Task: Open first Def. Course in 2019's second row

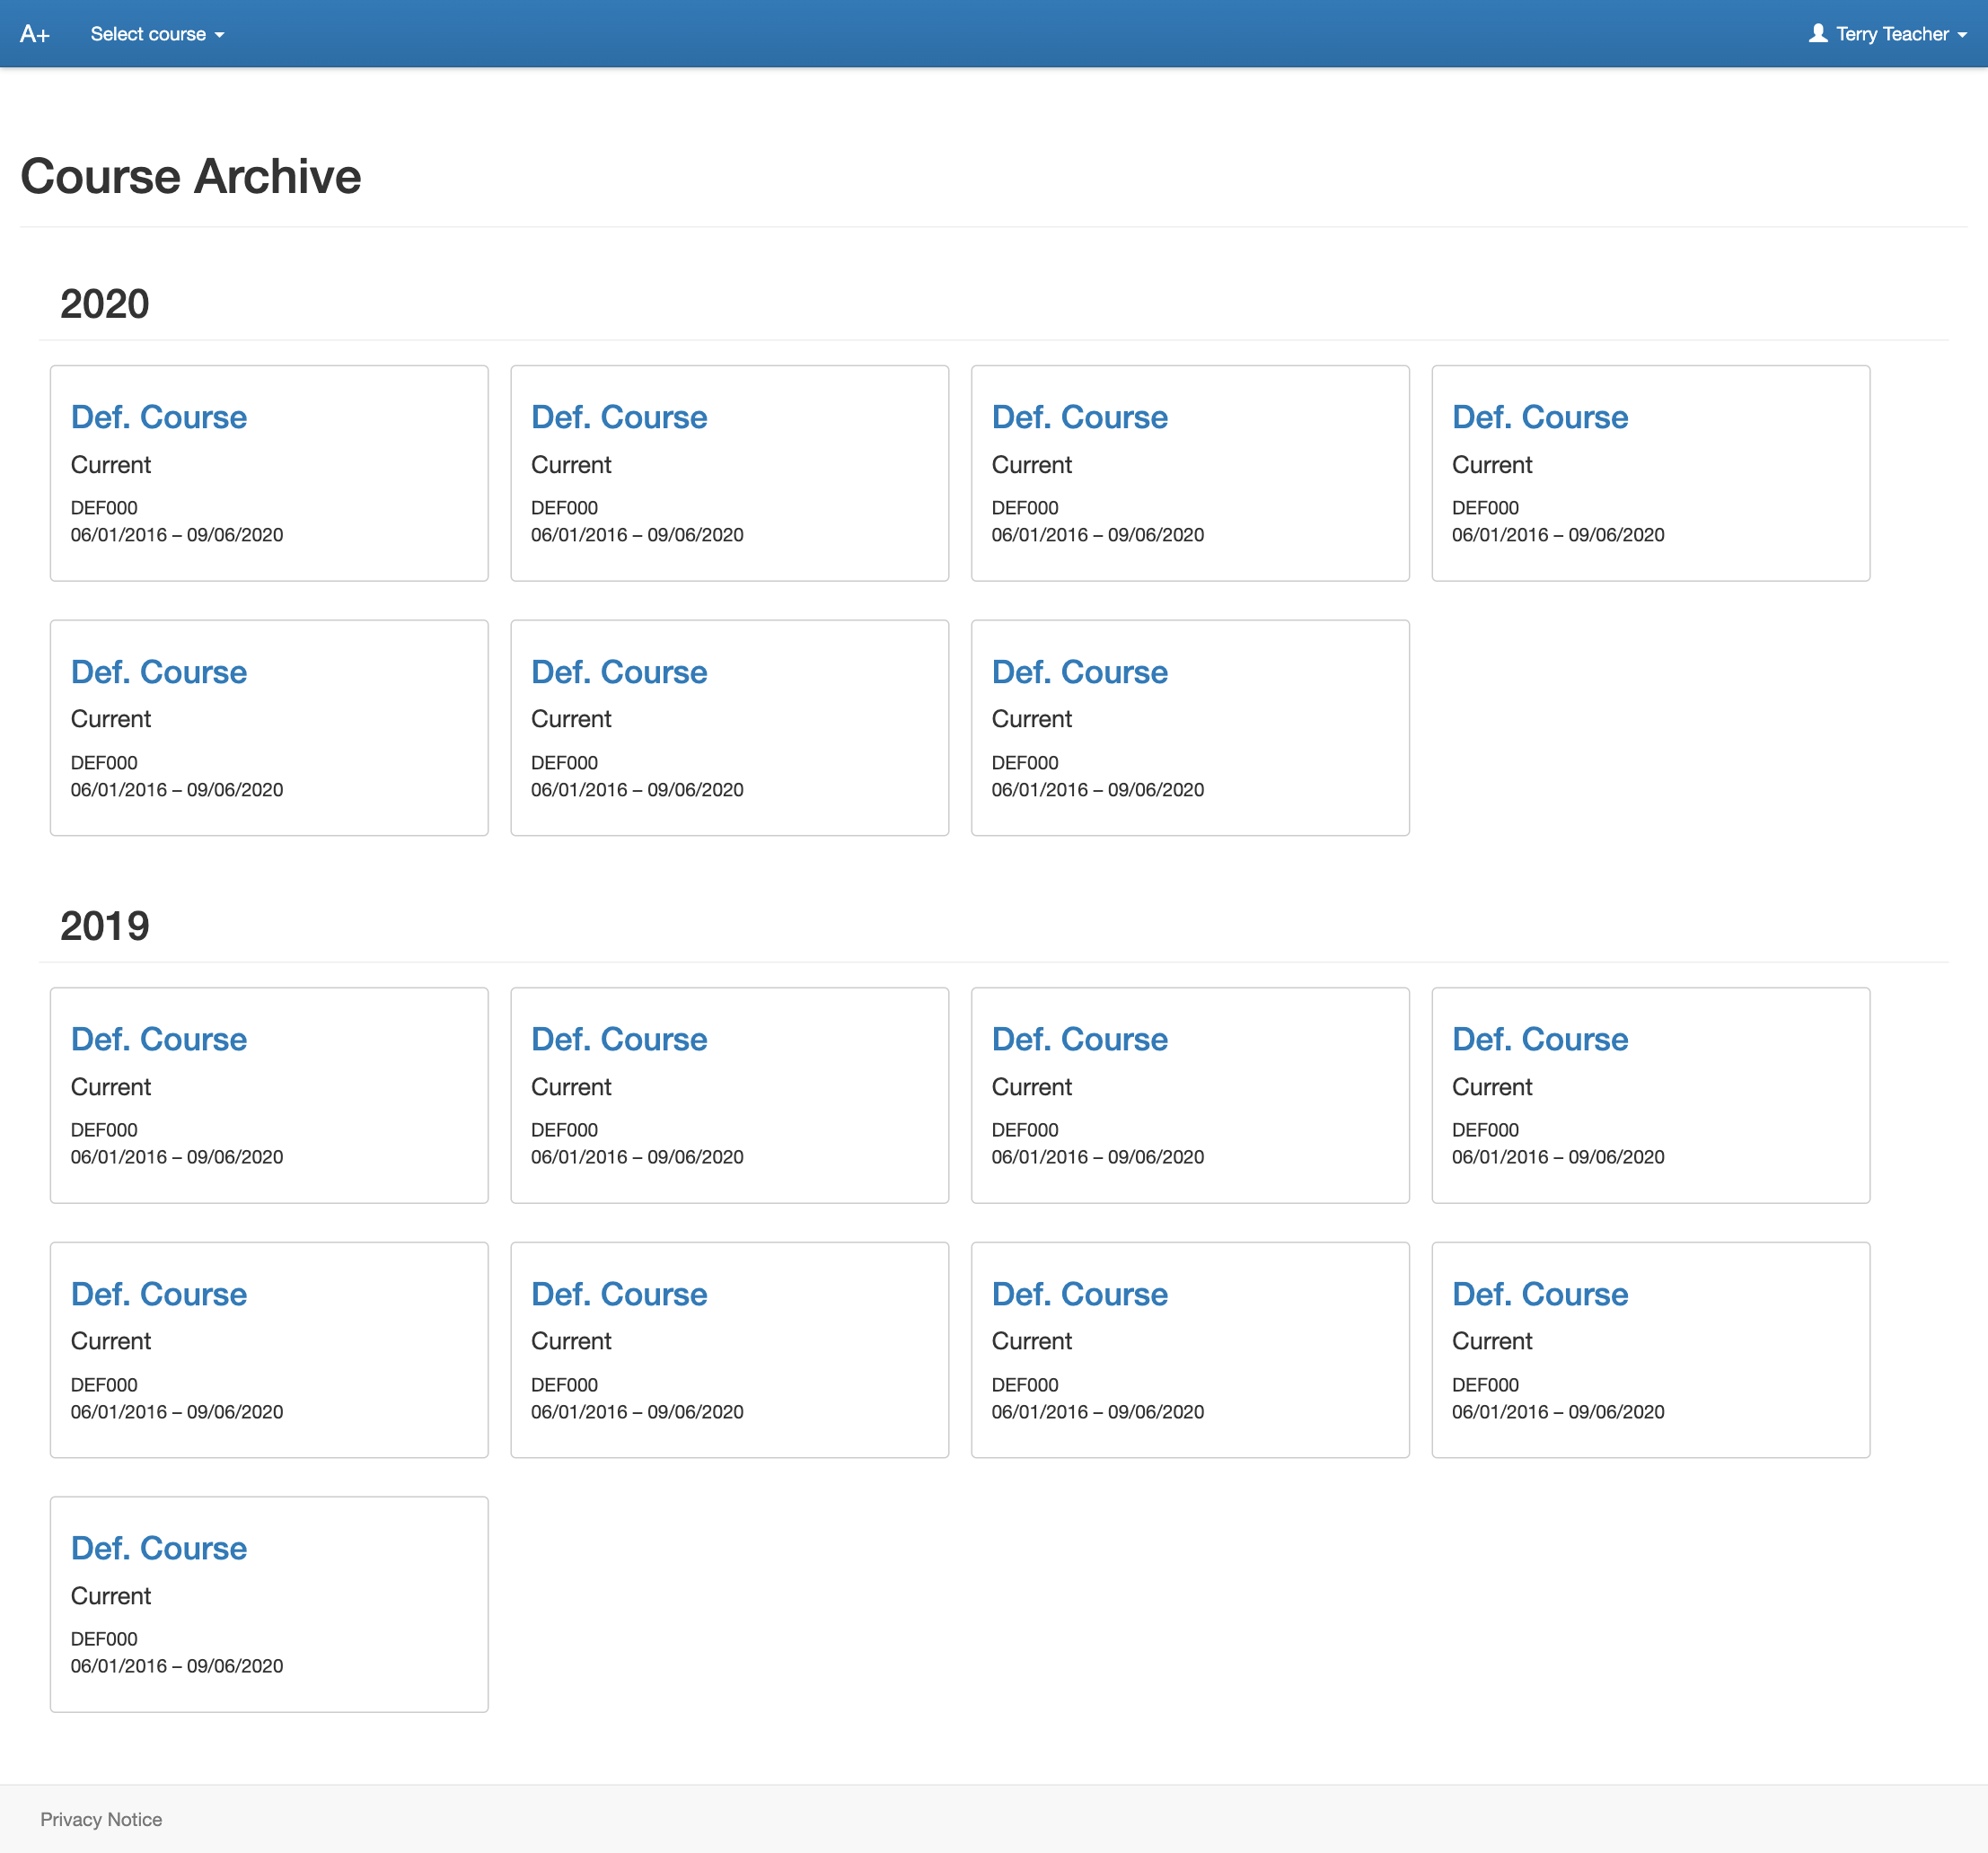Action: [158, 1294]
